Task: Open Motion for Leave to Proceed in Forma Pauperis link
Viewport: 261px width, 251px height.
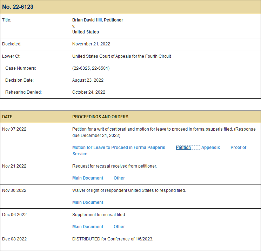Action: tap(119, 147)
